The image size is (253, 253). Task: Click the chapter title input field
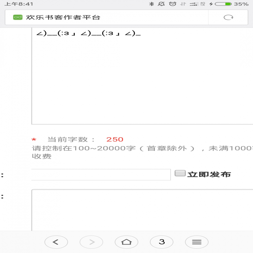(101, 174)
